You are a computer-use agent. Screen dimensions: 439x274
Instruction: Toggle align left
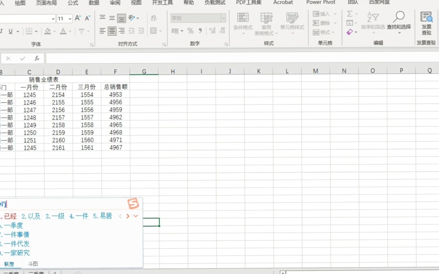(102, 31)
